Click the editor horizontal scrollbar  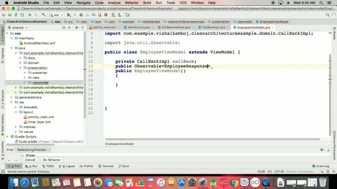212,139
